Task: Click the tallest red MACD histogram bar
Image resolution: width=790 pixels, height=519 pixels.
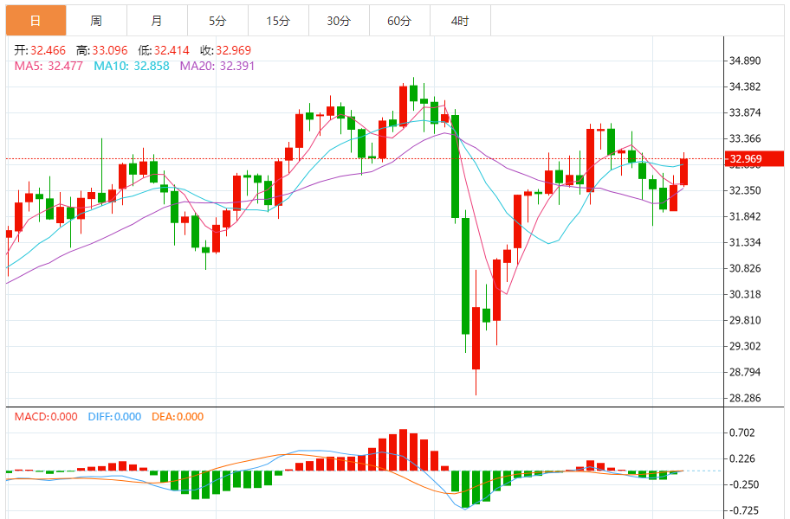Action: point(403,450)
